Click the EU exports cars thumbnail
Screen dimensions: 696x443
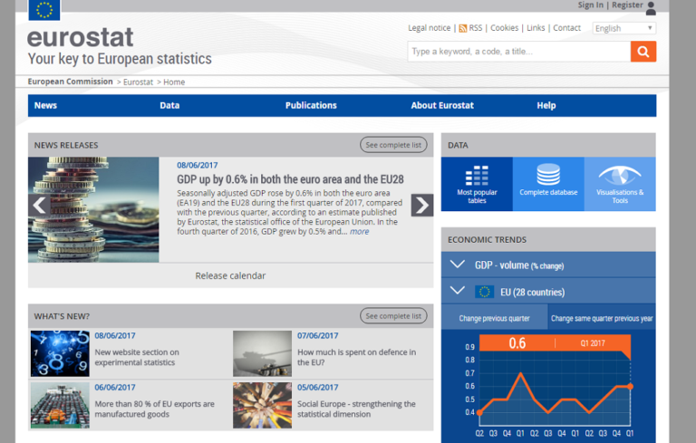click(x=60, y=405)
